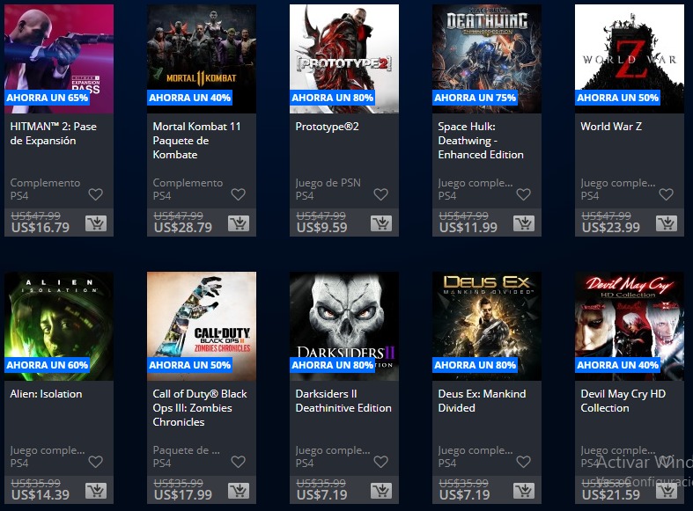Toggle wishlist heart for Prototype 2
This screenshot has height=511, width=693.
pos(381,194)
